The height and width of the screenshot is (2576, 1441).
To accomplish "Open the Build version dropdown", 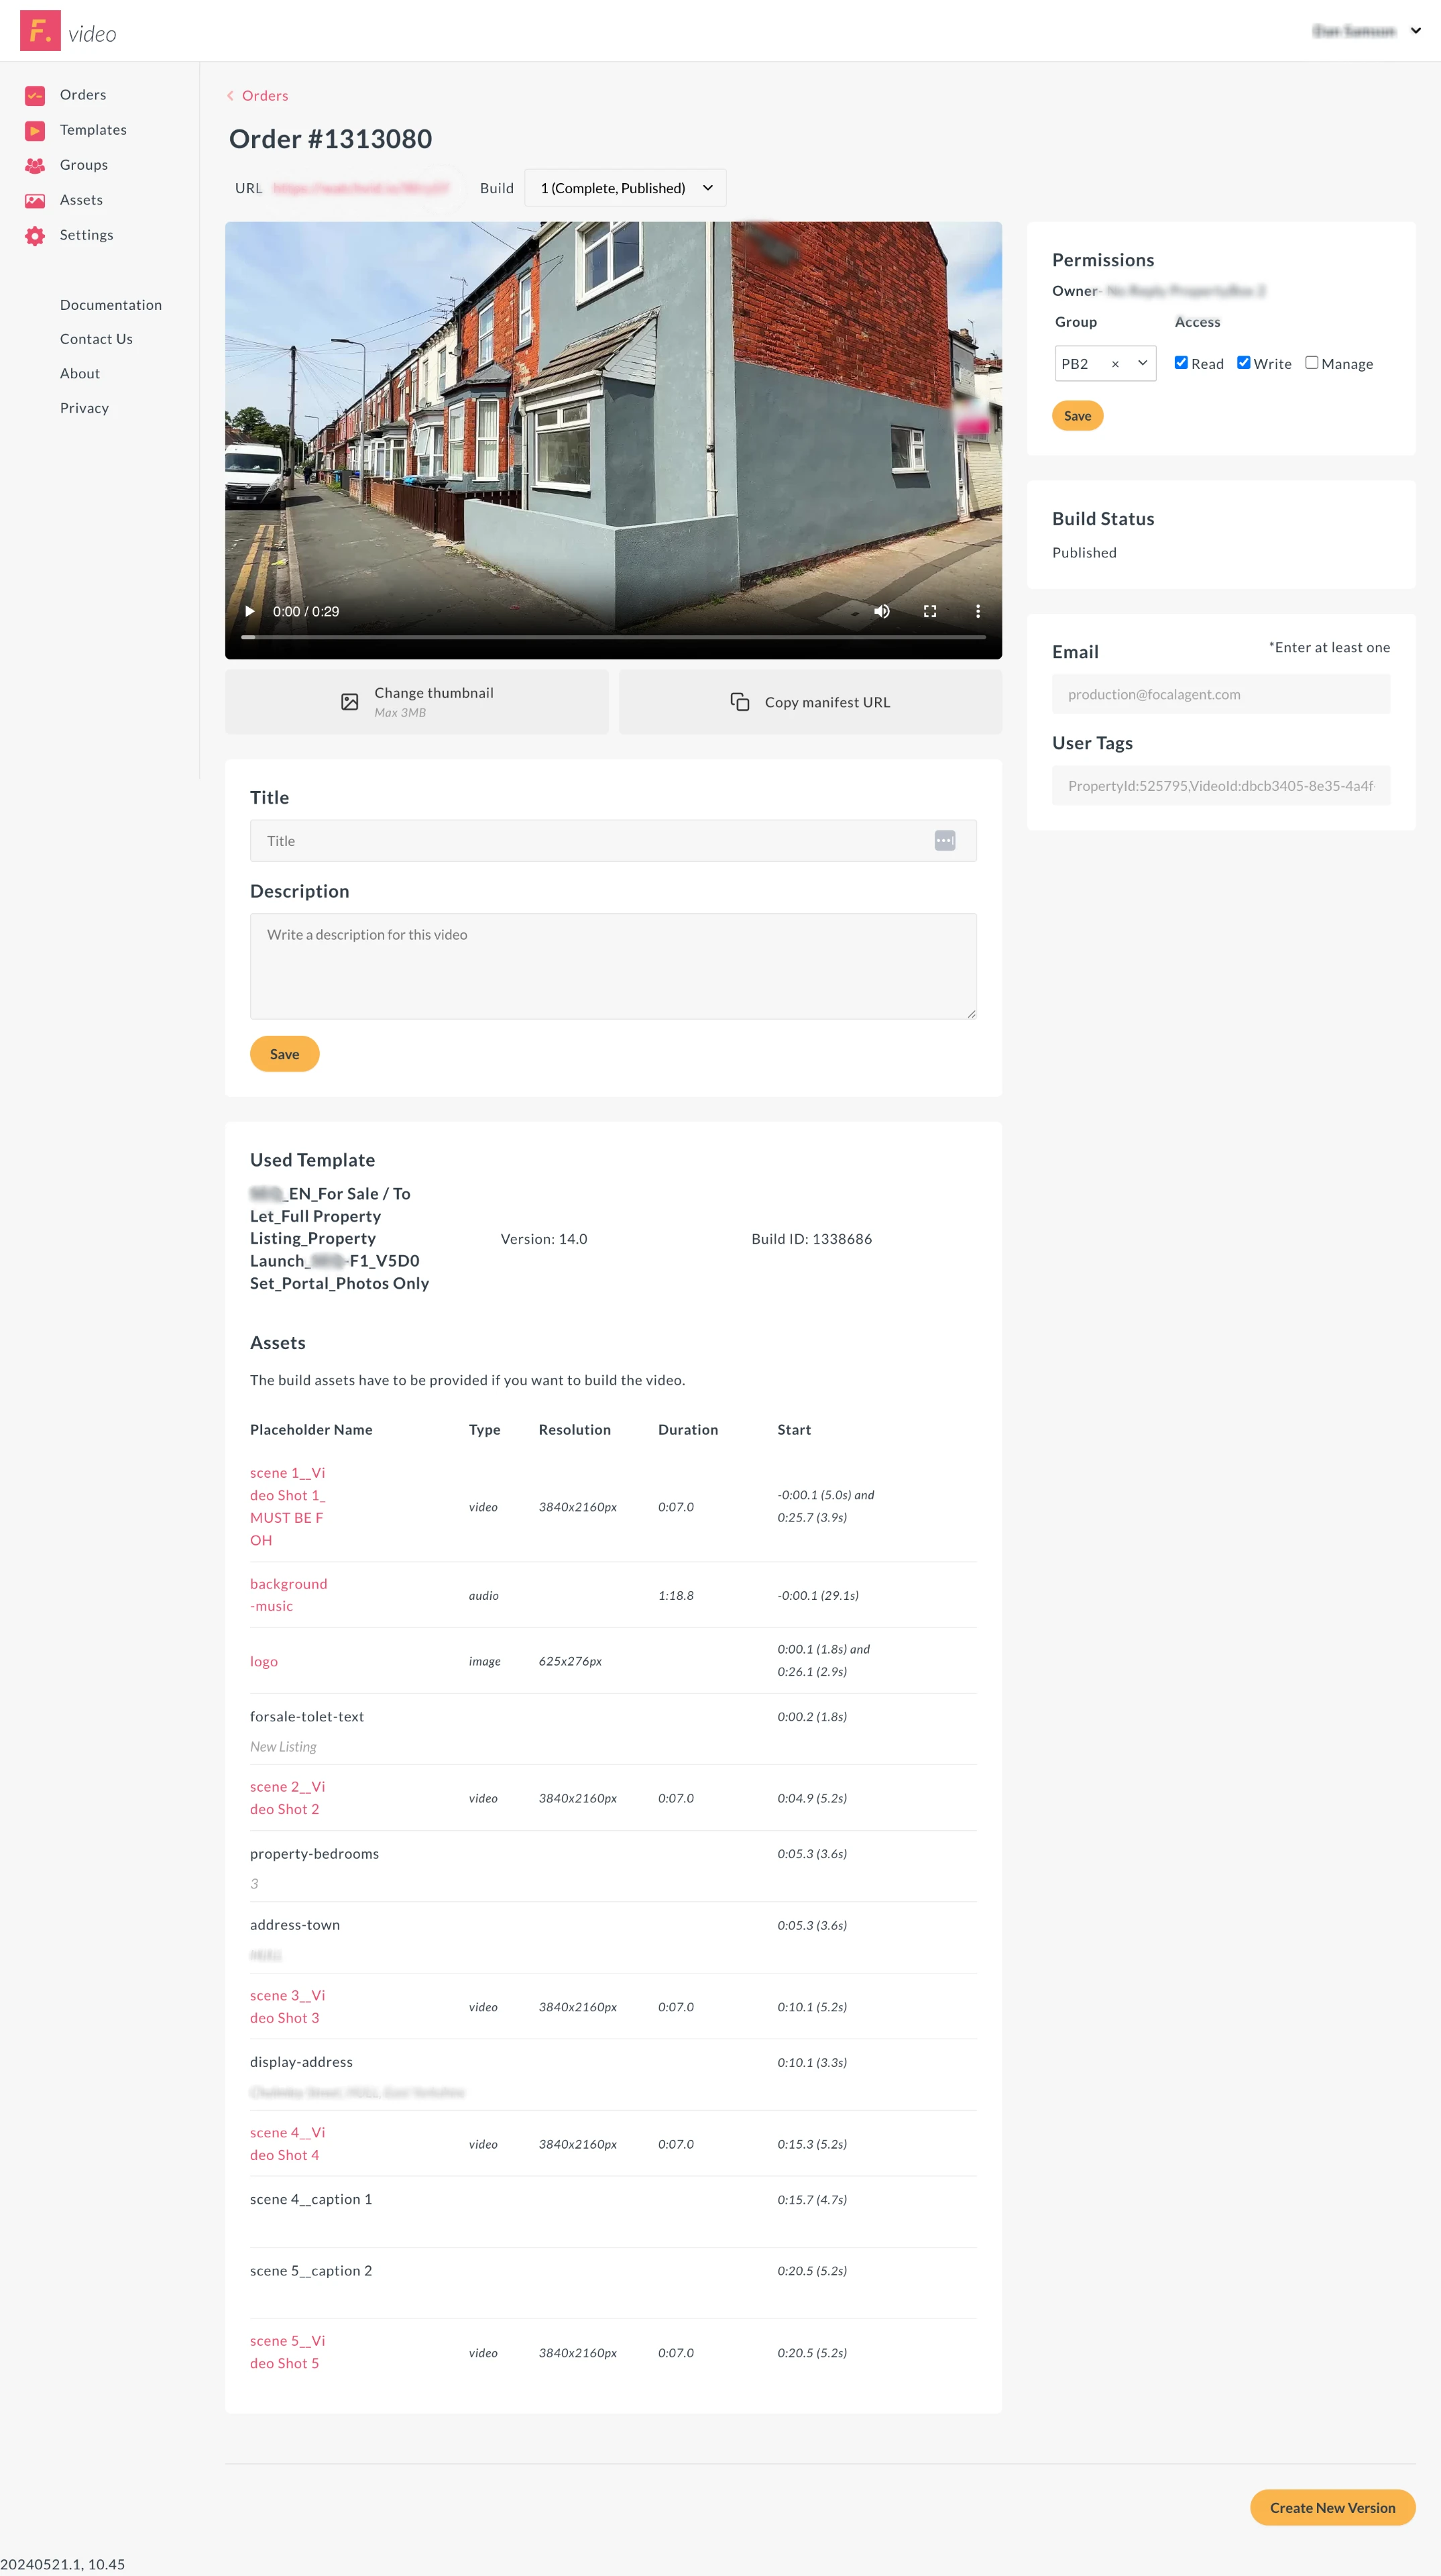I will pyautogui.click(x=626, y=188).
